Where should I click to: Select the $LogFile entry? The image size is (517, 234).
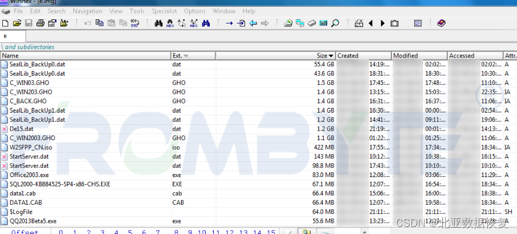coord(21,212)
